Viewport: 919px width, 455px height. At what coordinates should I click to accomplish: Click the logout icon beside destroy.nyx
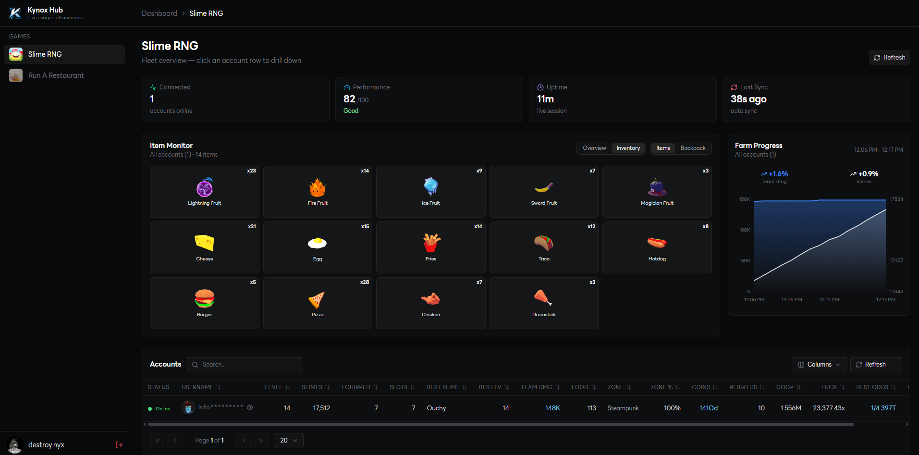point(119,445)
